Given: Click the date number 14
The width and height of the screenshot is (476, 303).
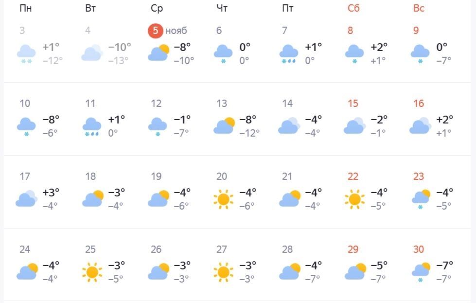Looking at the screenshot, I should coord(287,104).
